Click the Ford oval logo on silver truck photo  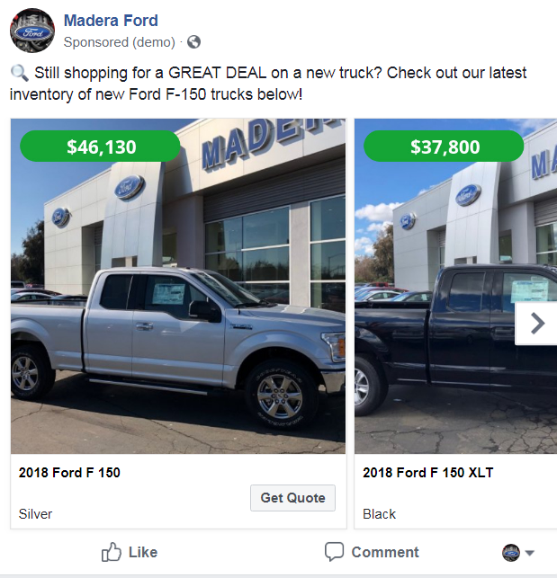130,187
